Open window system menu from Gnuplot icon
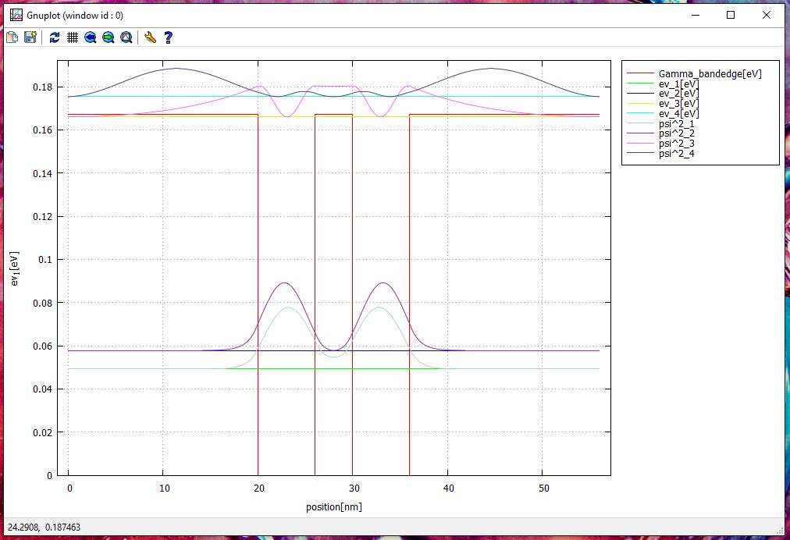The width and height of the screenshot is (790, 540). [15, 15]
